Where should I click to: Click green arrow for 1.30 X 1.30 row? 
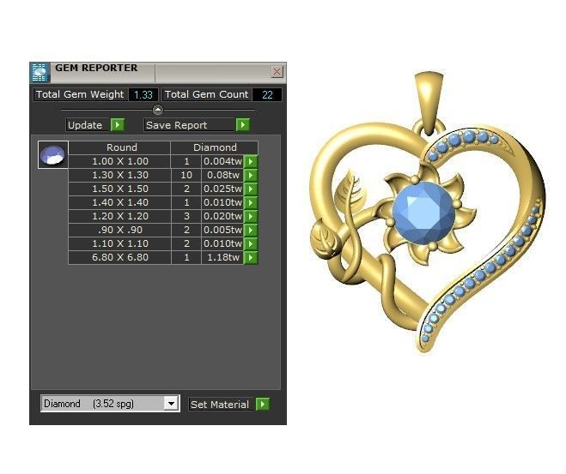251,175
